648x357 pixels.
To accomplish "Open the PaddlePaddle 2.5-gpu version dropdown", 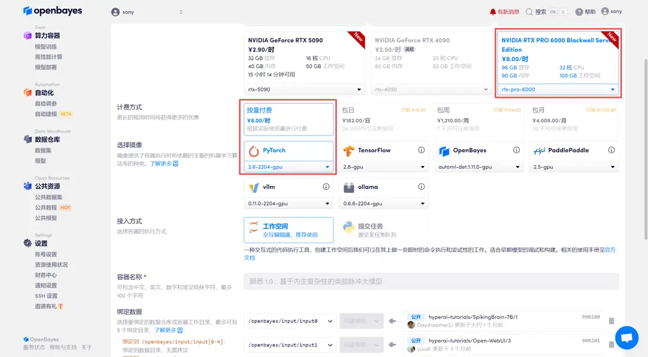I will 574,167.
